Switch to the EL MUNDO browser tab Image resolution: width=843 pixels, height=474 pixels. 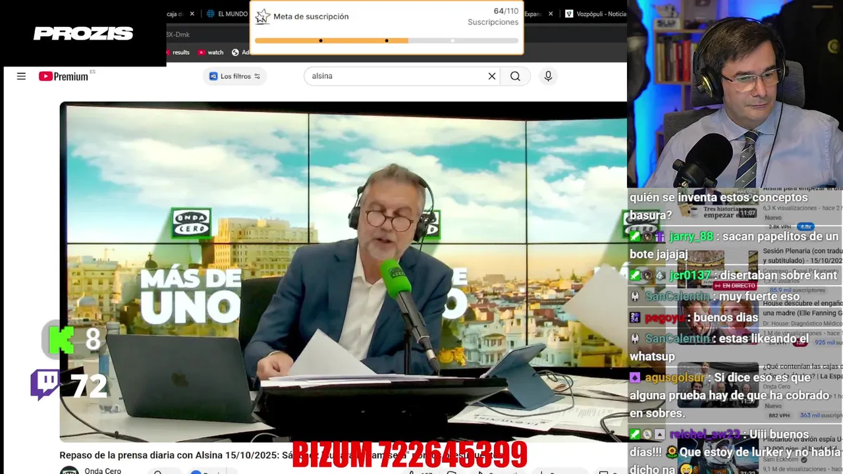[227, 14]
